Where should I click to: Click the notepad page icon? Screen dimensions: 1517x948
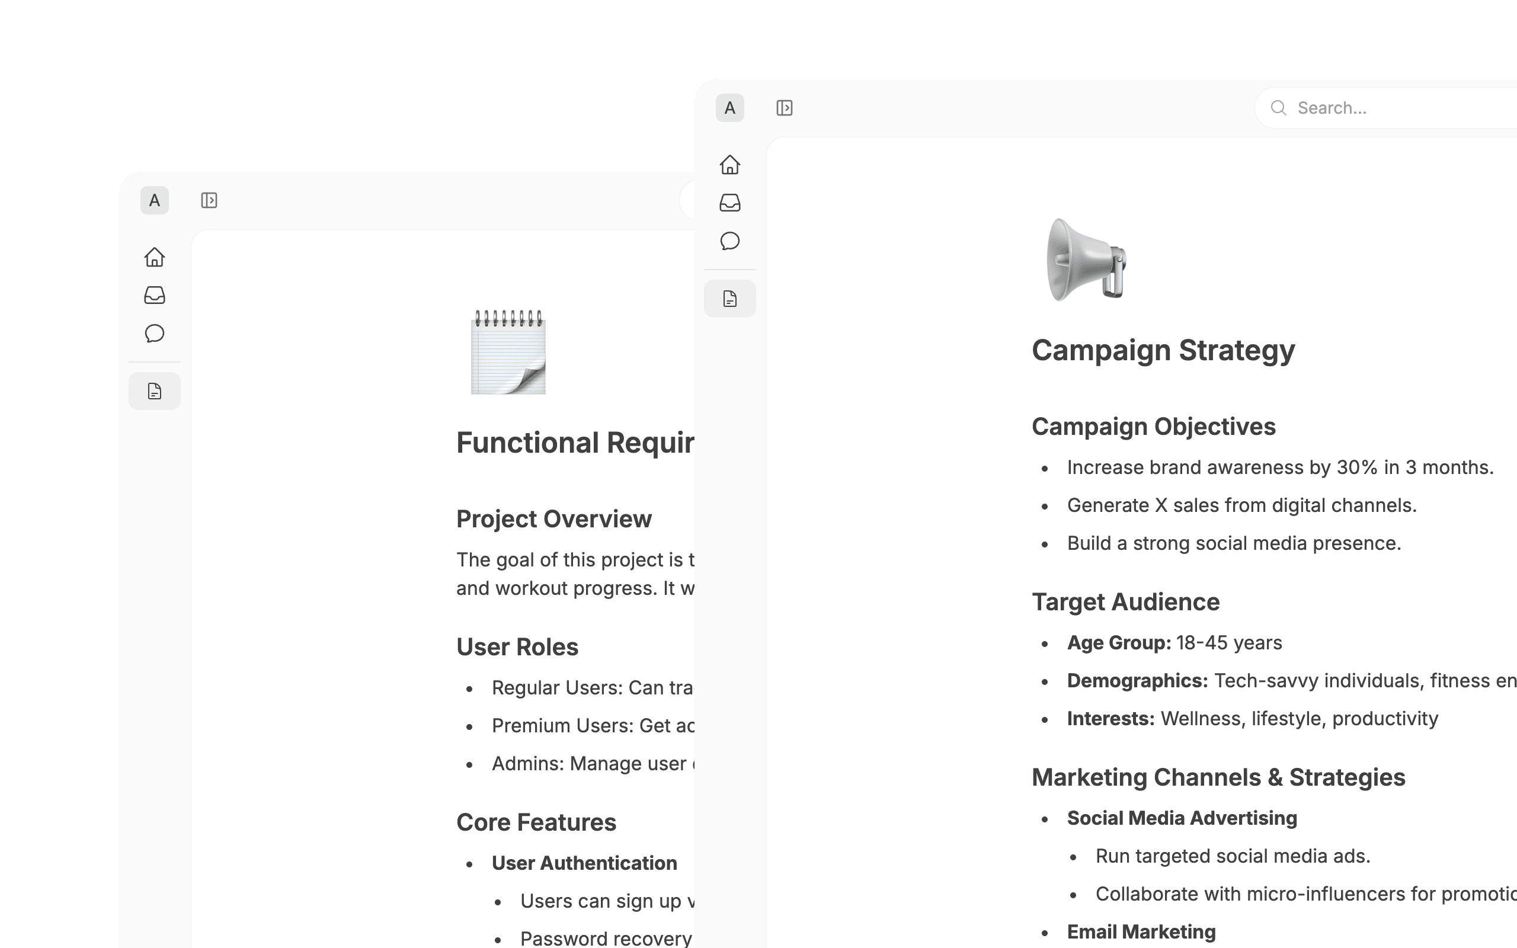[508, 353]
